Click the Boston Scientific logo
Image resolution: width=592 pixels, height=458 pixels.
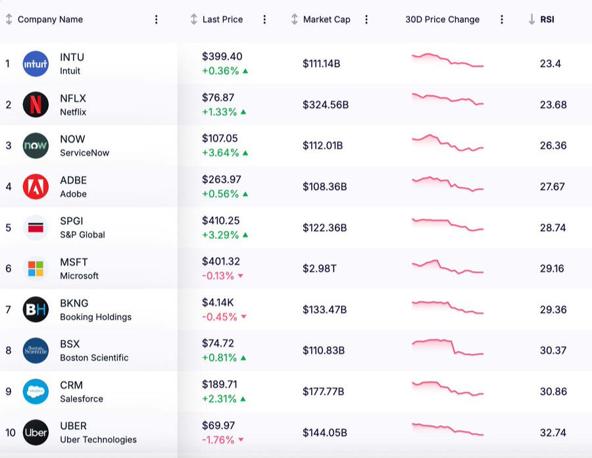(x=36, y=350)
